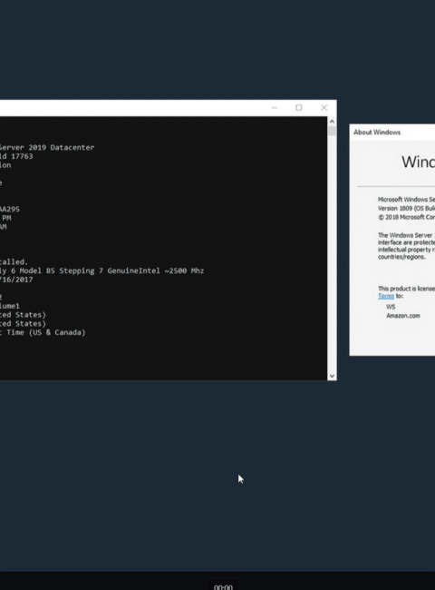
Task: Open the Terms link in About Windows
Action: 386,296
